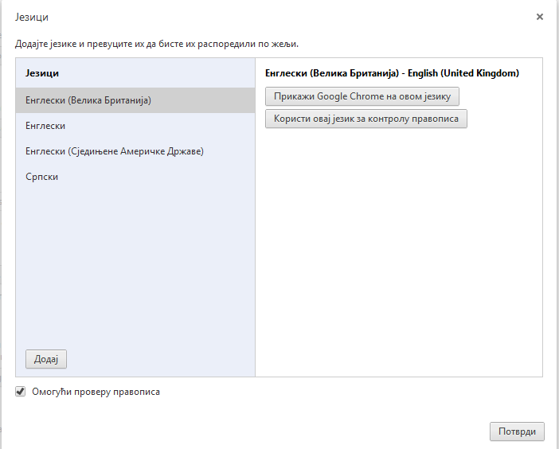This screenshot has width=559, height=449.
Task: Close the Језици dialog with X
Action: click(x=539, y=17)
